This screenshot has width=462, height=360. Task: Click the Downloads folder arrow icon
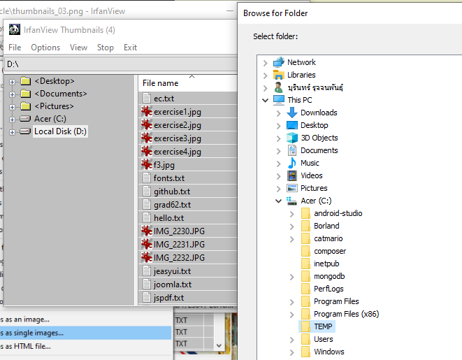292,113
